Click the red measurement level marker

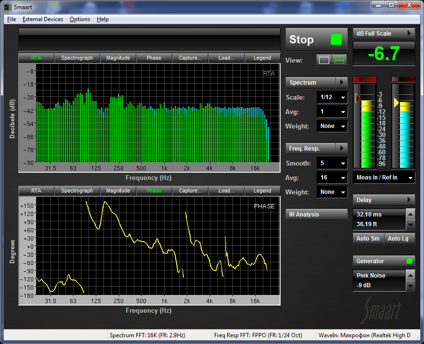[x=358, y=99]
